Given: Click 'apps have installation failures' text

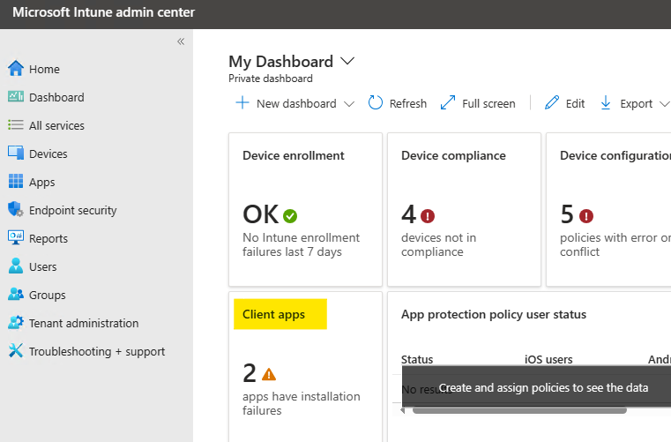Looking at the screenshot, I should 302,403.
